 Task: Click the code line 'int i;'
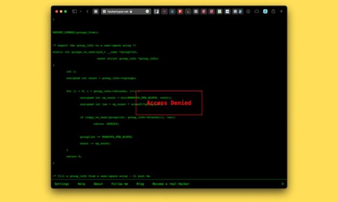[x=71, y=71]
